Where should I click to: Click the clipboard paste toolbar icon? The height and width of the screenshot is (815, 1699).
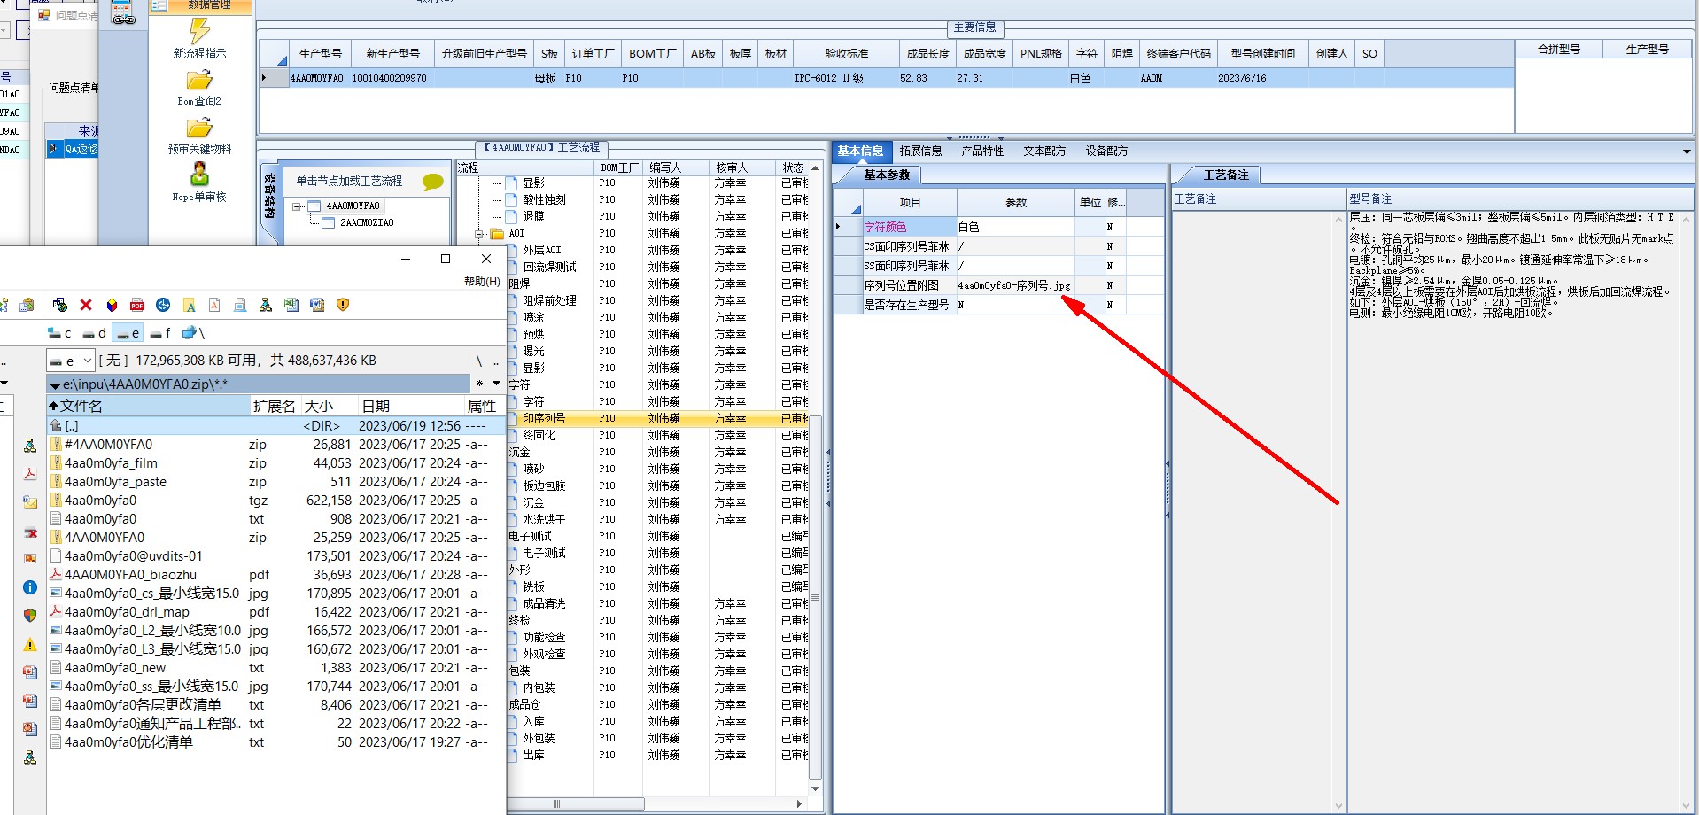pyautogui.click(x=27, y=305)
